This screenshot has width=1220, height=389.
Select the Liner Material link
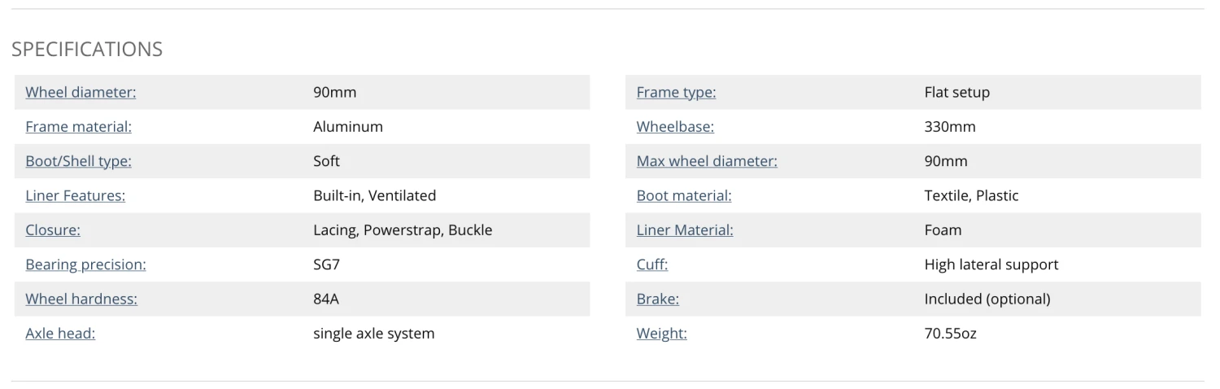[x=685, y=230]
